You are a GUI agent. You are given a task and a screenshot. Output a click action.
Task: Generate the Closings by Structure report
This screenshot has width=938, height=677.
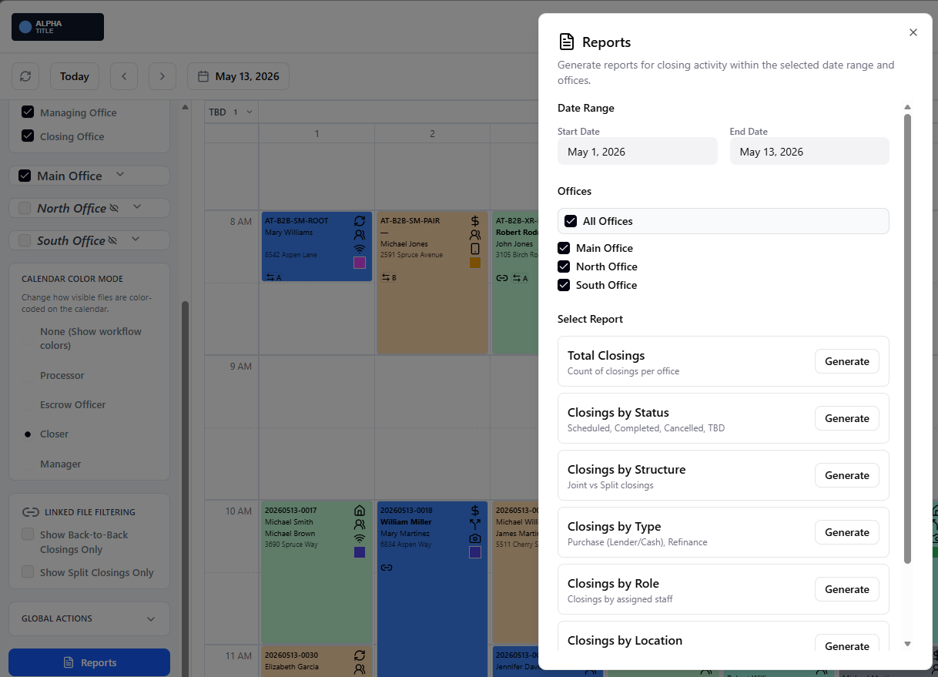coord(847,475)
